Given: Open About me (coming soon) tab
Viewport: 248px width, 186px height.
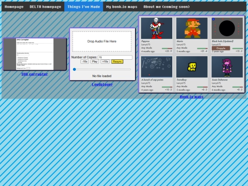Looking at the screenshot, I should (166, 6).
